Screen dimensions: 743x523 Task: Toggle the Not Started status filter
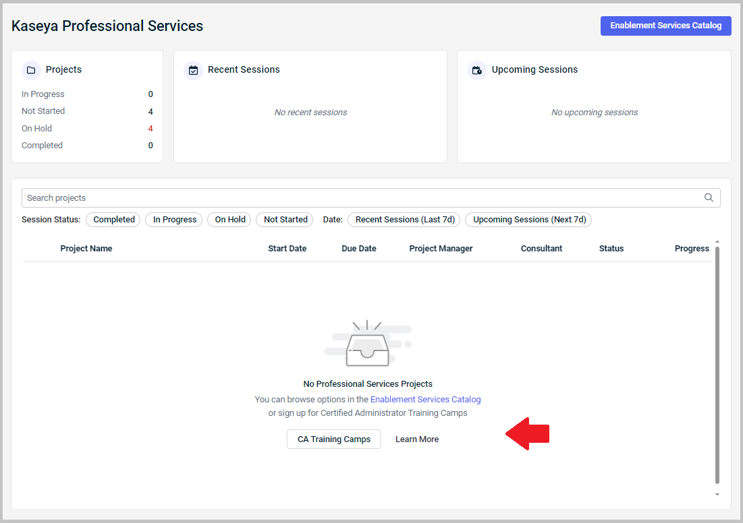[285, 220]
